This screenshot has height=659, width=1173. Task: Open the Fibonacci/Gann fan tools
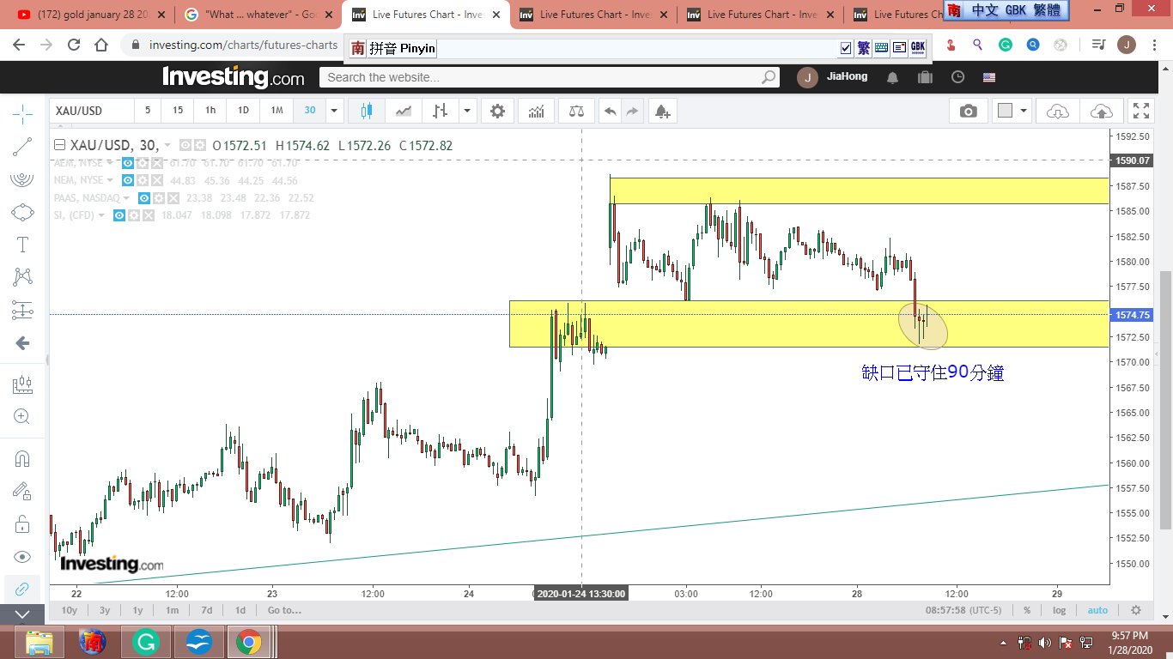(x=22, y=179)
